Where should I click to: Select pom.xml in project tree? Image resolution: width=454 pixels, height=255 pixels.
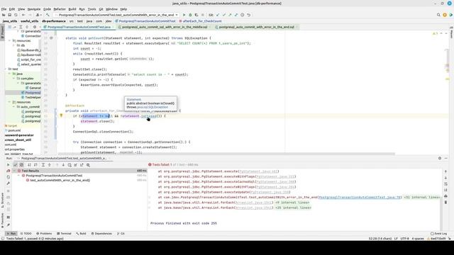coord(14,130)
